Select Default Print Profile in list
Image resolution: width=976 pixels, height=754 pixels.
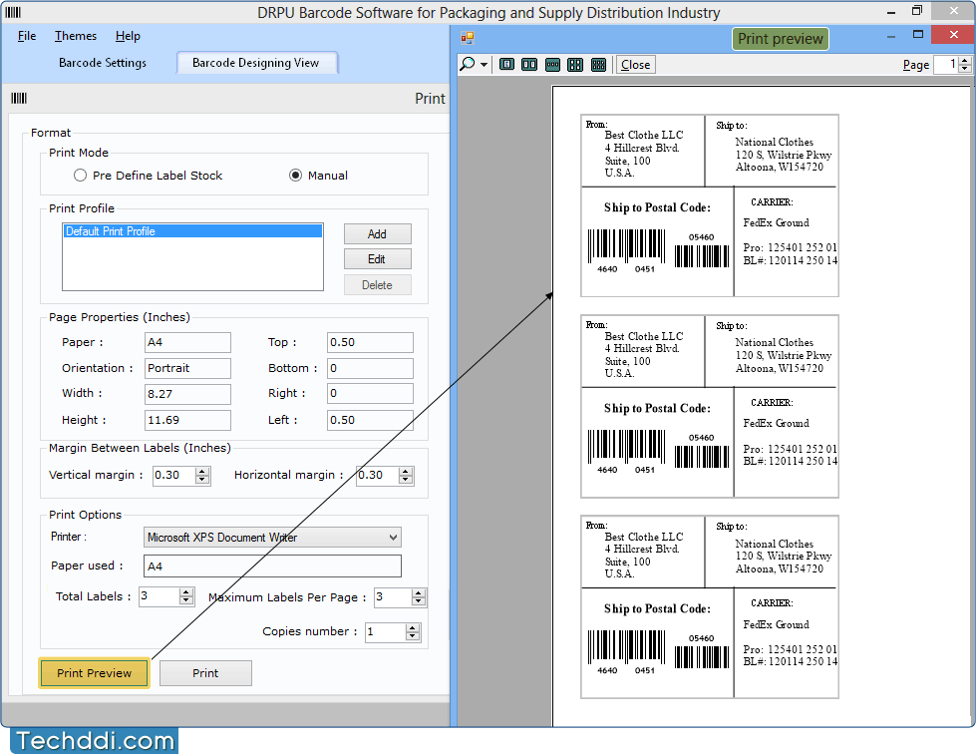point(193,231)
